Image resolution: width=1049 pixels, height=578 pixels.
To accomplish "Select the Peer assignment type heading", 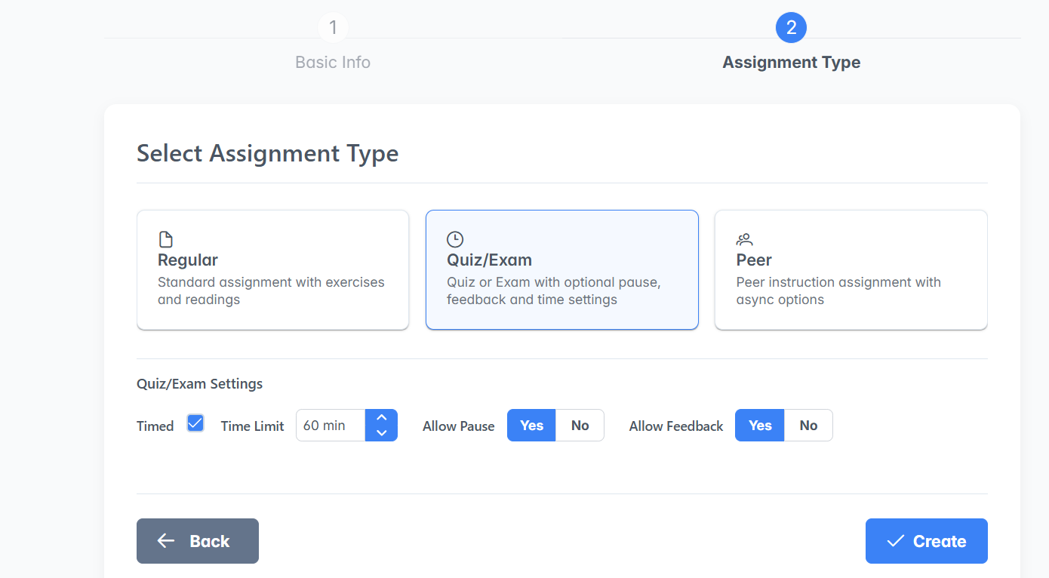I will click(x=754, y=260).
